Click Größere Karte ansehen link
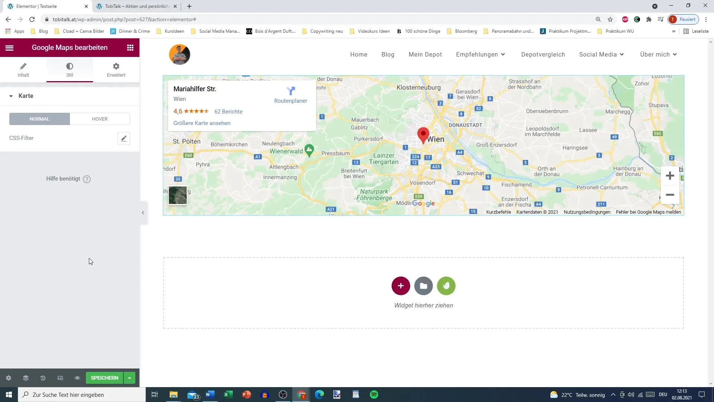The width and height of the screenshot is (714, 402). click(202, 123)
